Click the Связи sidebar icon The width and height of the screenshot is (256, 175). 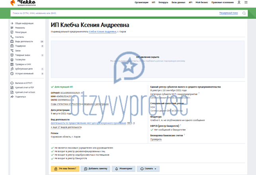(12, 51)
